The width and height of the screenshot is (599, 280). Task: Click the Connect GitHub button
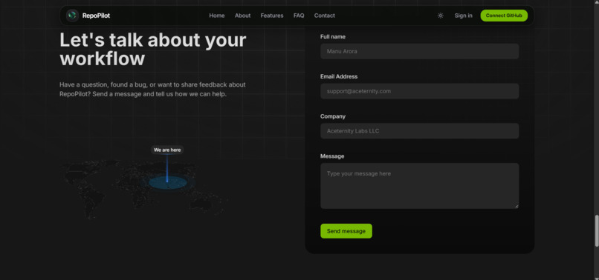pos(504,16)
